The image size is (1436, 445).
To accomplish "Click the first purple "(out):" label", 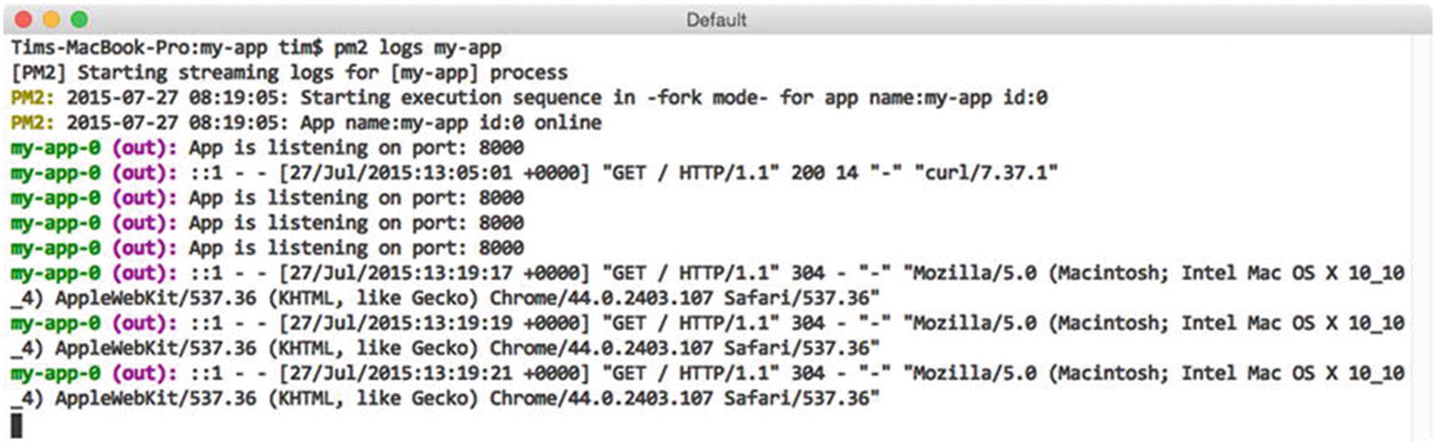I will 144,148.
